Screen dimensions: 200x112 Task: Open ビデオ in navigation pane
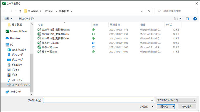coord(12,75)
